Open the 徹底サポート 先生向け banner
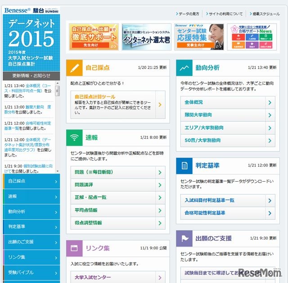 (94, 37)
